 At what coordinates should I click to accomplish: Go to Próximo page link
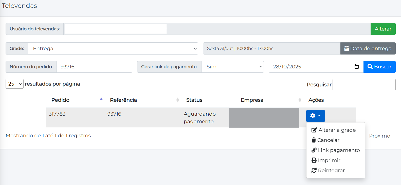tap(379, 136)
